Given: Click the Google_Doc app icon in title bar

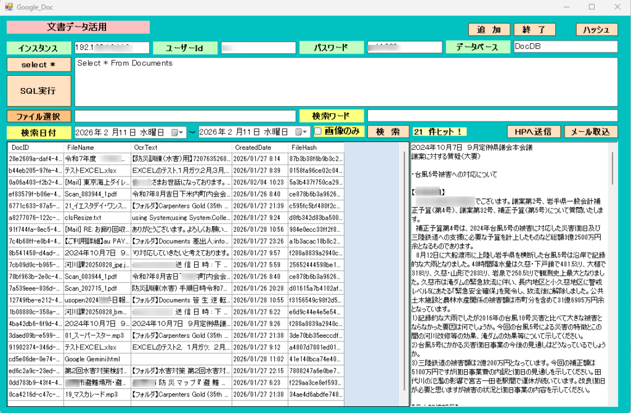Looking at the screenshot, I should 9,7.
